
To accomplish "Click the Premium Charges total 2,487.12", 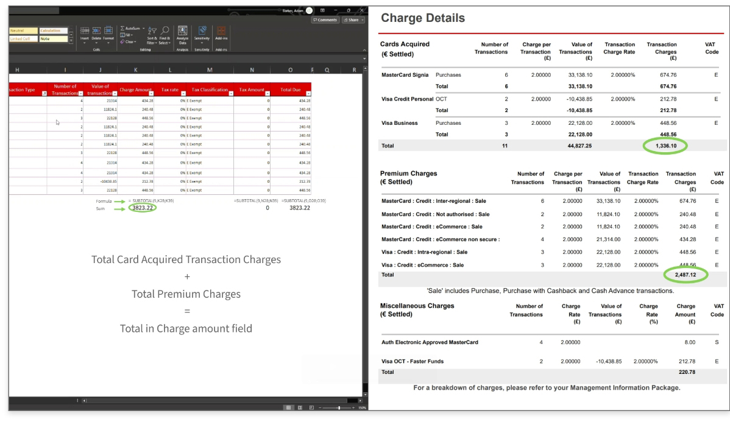I will (x=686, y=275).
